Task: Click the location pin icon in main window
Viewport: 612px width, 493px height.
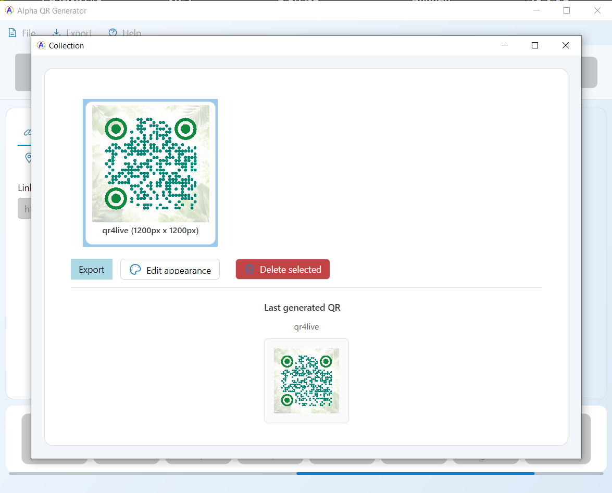Action: (28, 158)
